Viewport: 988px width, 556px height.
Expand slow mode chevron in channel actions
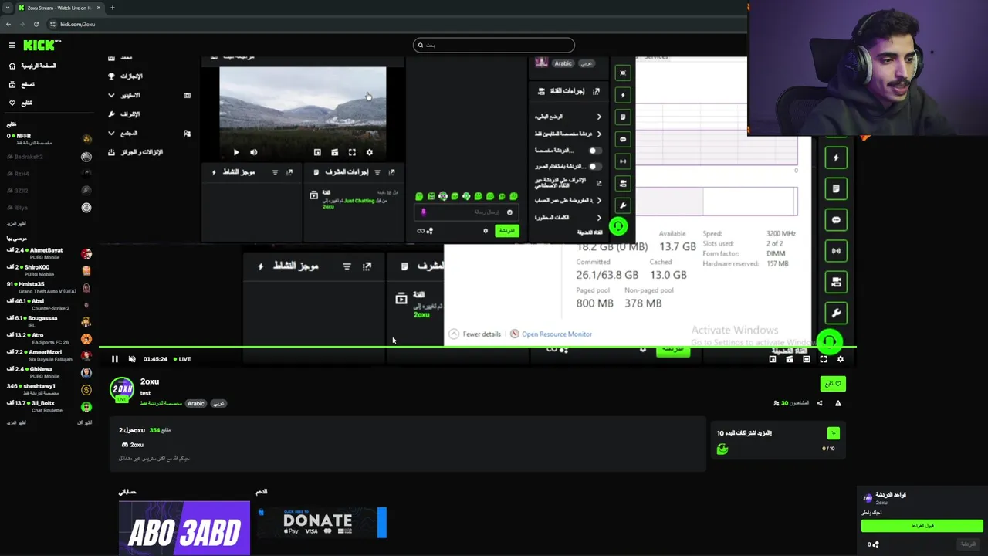(x=598, y=117)
